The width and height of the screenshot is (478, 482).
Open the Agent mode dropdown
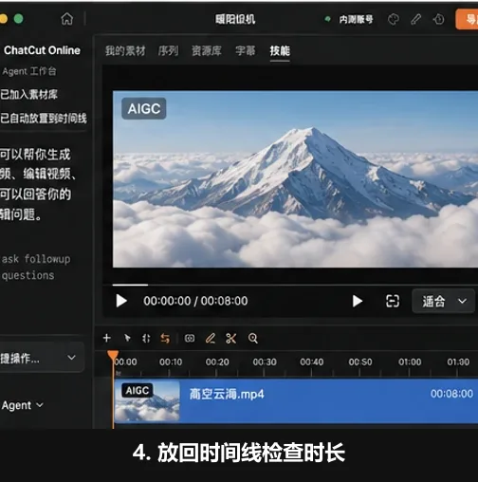[x=22, y=405]
